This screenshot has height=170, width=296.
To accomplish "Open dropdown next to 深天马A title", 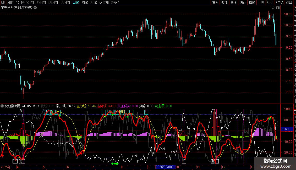I will pos(35,8).
